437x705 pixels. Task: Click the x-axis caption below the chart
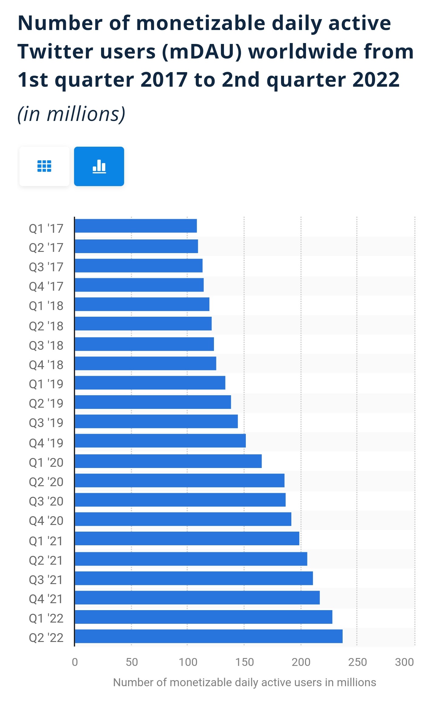tap(245, 682)
